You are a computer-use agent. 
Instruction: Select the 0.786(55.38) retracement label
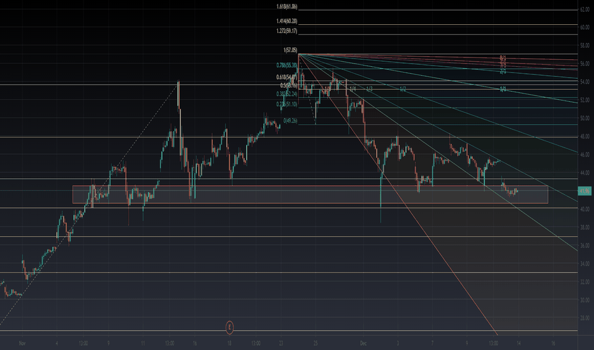pyautogui.click(x=287, y=66)
